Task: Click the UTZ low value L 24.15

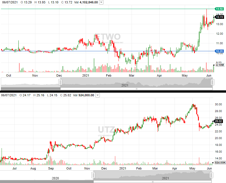Action: (52, 95)
